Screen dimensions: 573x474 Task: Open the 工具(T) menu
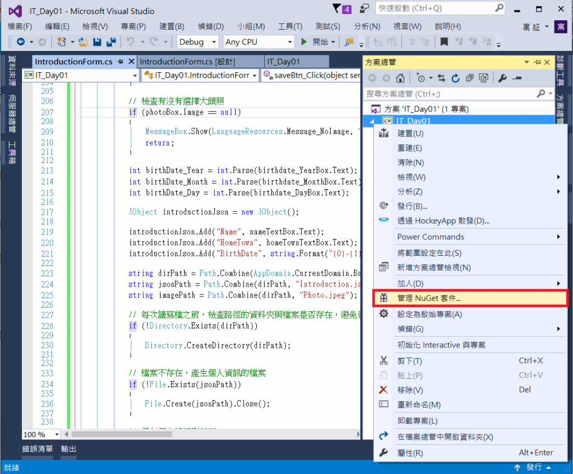(x=290, y=26)
